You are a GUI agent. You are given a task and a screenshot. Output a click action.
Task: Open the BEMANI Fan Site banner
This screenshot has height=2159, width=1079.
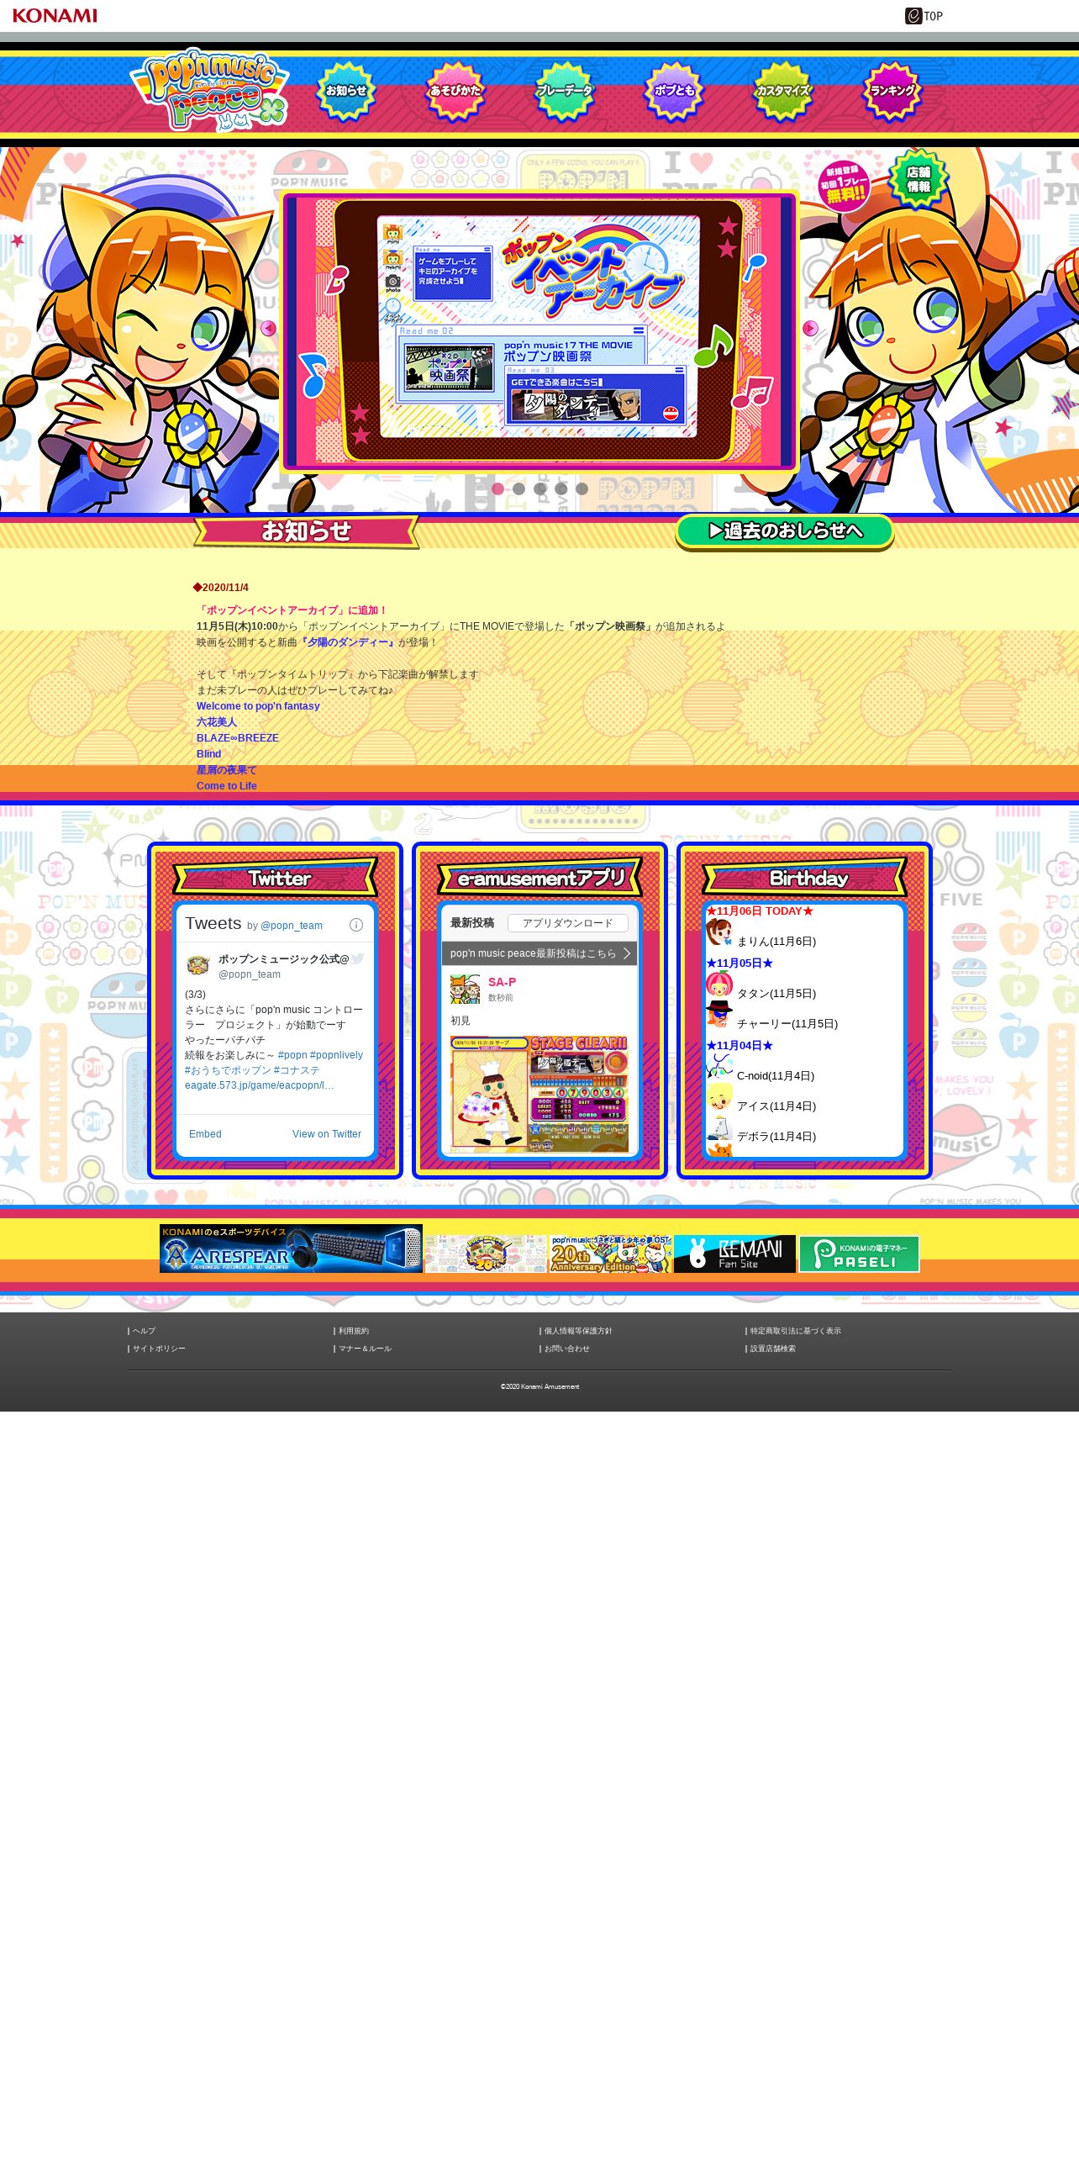pyautogui.click(x=734, y=1254)
